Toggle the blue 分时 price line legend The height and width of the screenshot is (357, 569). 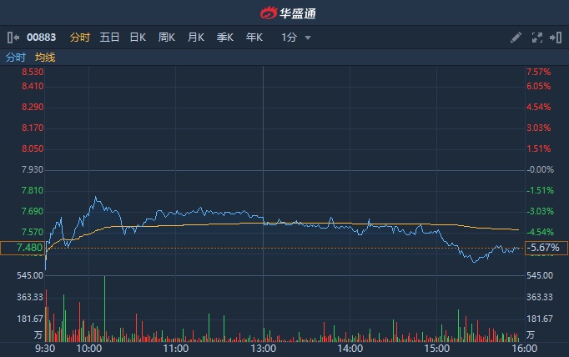pyautogui.click(x=16, y=58)
